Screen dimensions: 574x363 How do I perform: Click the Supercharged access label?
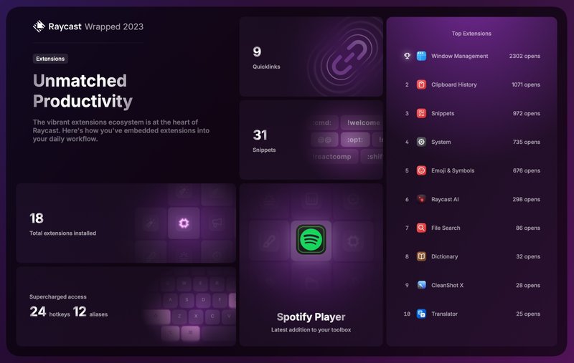click(58, 296)
